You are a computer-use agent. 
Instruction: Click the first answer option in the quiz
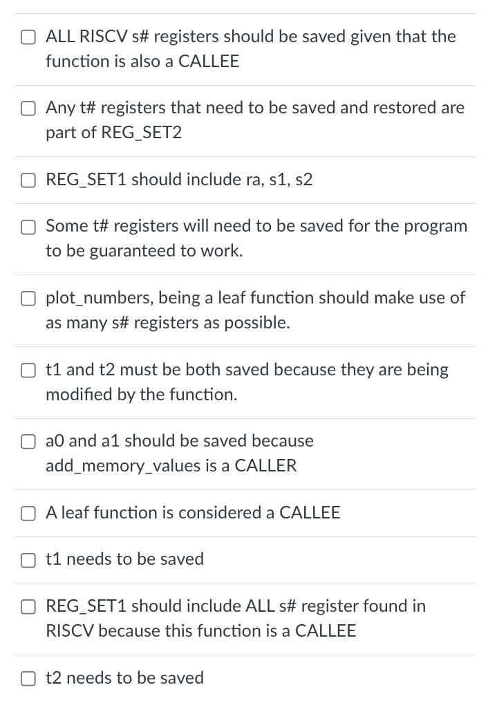250,48
